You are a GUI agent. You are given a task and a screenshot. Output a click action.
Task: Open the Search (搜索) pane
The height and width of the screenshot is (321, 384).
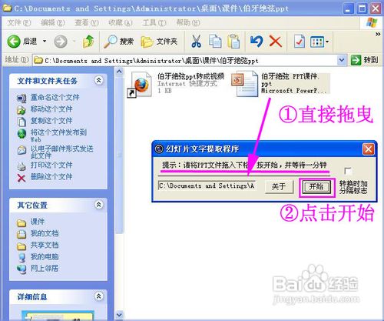tap(118, 42)
